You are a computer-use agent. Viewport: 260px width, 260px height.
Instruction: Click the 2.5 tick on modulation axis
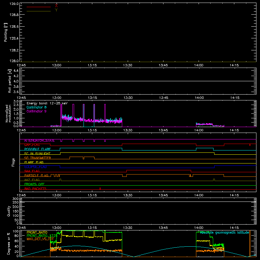(x=16, y=105)
